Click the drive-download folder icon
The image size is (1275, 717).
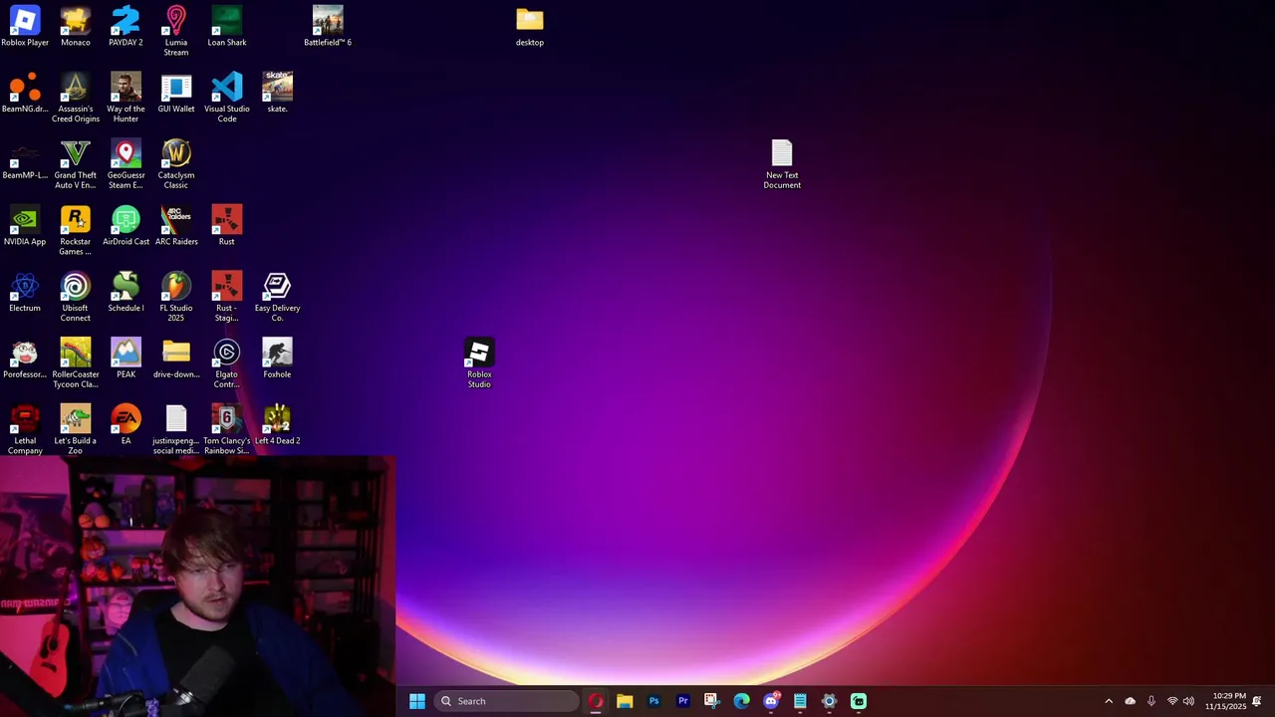[x=176, y=358]
